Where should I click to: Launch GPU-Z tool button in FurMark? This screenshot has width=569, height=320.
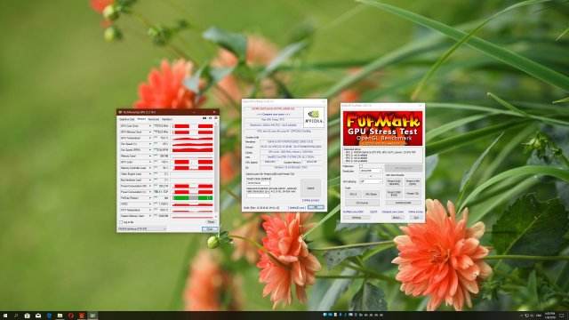click(353, 195)
